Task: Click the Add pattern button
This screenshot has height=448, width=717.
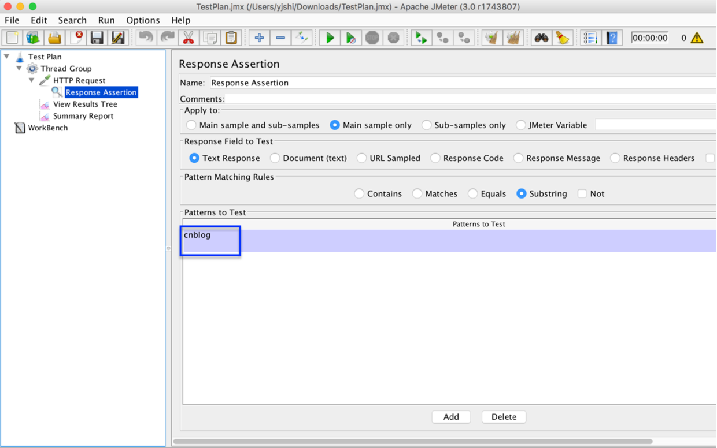Action: (451, 417)
